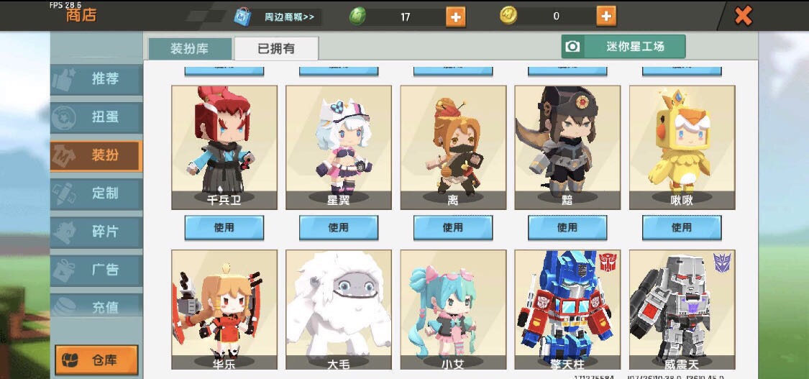
Task: Select the 擎天柱 Optimus Prime skin thumbnail
Action: 567,310
